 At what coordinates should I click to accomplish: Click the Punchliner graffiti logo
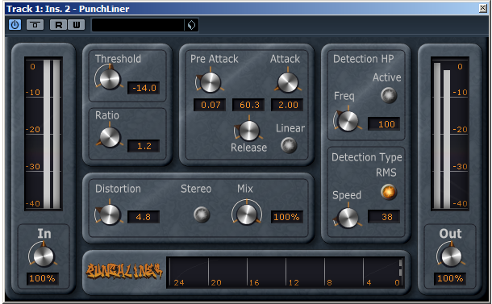[x=124, y=271]
